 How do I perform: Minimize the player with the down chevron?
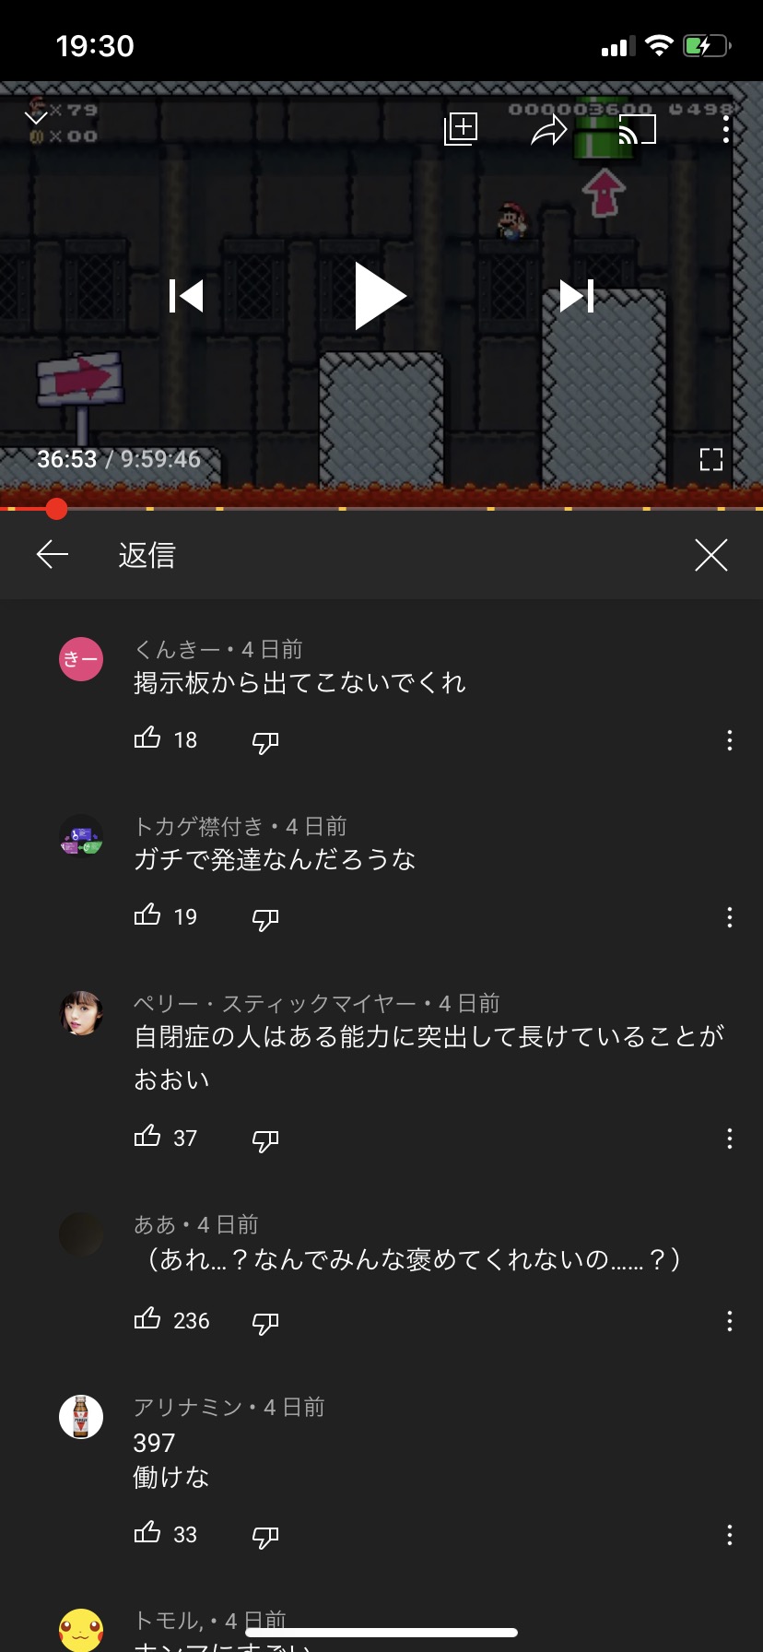[36, 117]
